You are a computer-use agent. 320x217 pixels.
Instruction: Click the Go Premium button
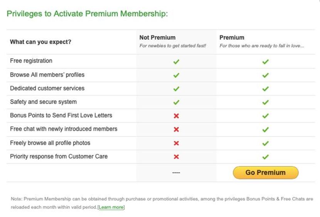tap(266, 173)
